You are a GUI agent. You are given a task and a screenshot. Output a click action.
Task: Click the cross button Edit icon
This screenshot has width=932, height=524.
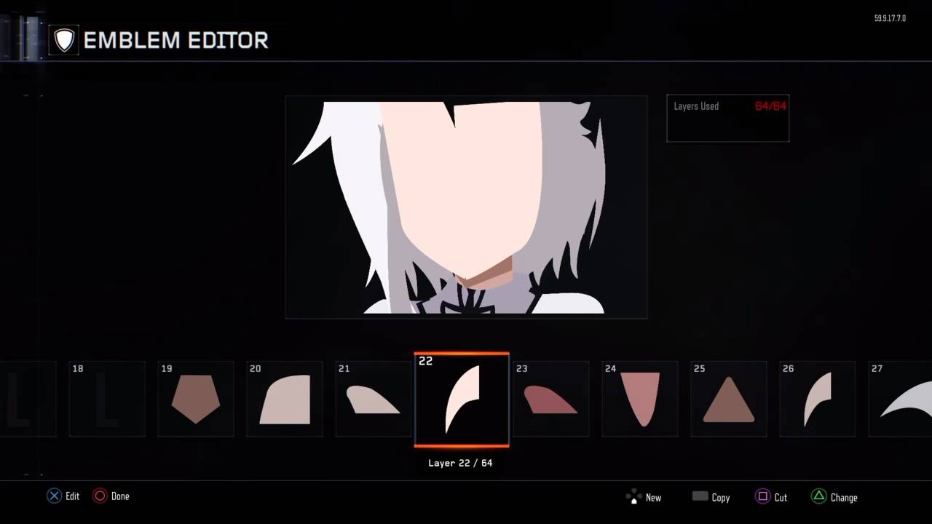pyautogui.click(x=54, y=496)
